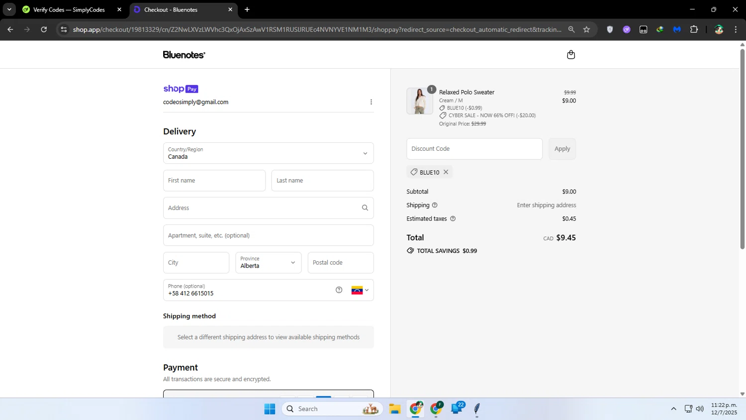The width and height of the screenshot is (746, 420).
Task: View site information icon in address bar
Action: [63, 29]
